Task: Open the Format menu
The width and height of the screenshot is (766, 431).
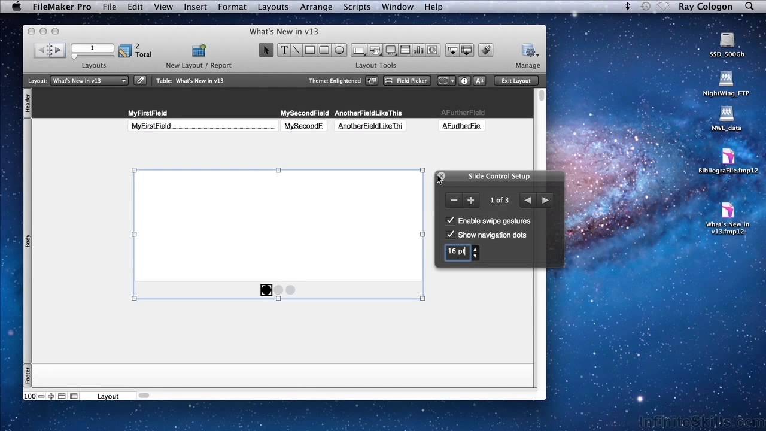Action: click(x=232, y=7)
